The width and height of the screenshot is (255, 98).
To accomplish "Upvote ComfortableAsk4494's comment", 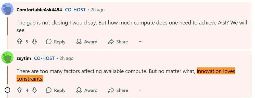I will pyautogui.click(x=20, y=42).
